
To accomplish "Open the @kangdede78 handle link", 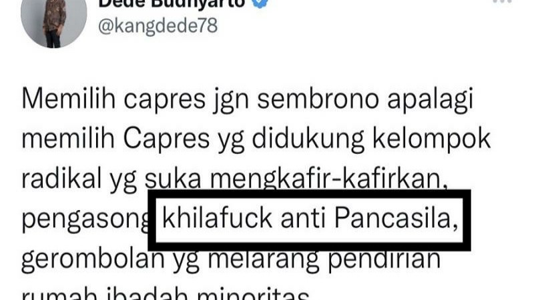I will 158,27.
